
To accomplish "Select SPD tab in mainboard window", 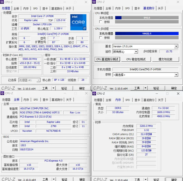I will coord(36,100).
